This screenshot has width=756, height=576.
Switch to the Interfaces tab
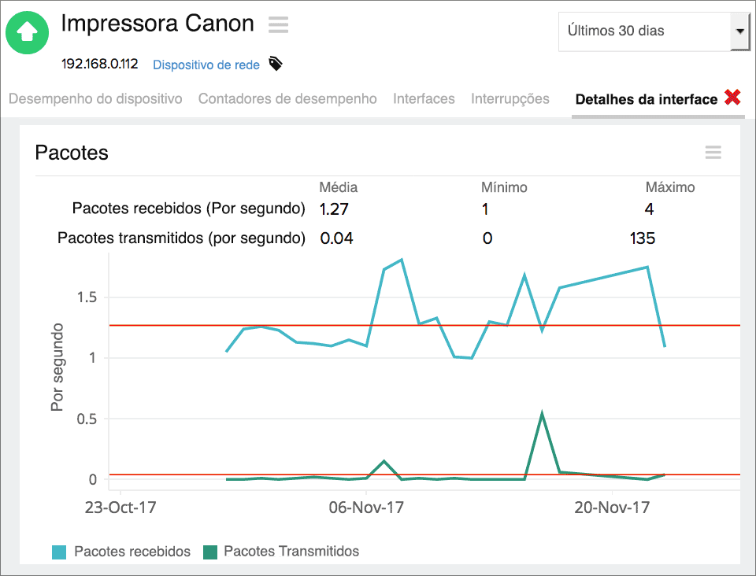424,98
